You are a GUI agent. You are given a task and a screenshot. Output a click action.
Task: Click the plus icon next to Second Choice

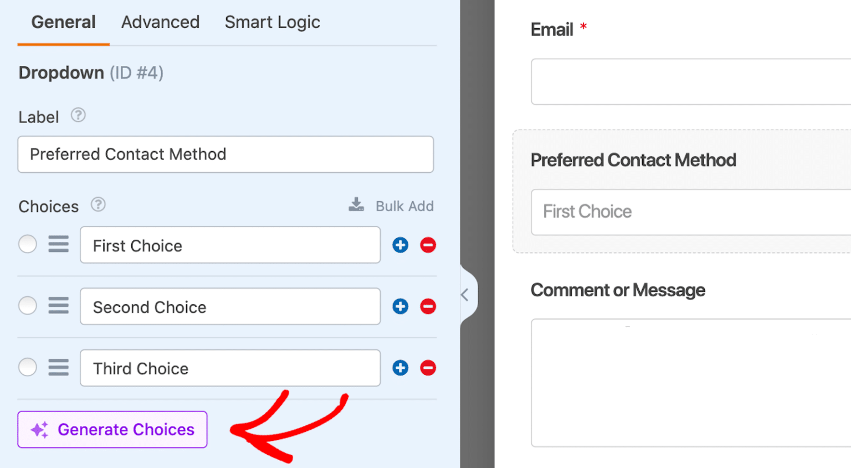point(400,306)
